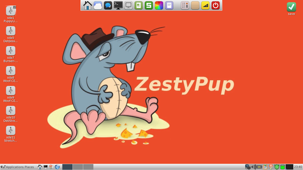Click the clock showing 23:40

pos(298,167)
